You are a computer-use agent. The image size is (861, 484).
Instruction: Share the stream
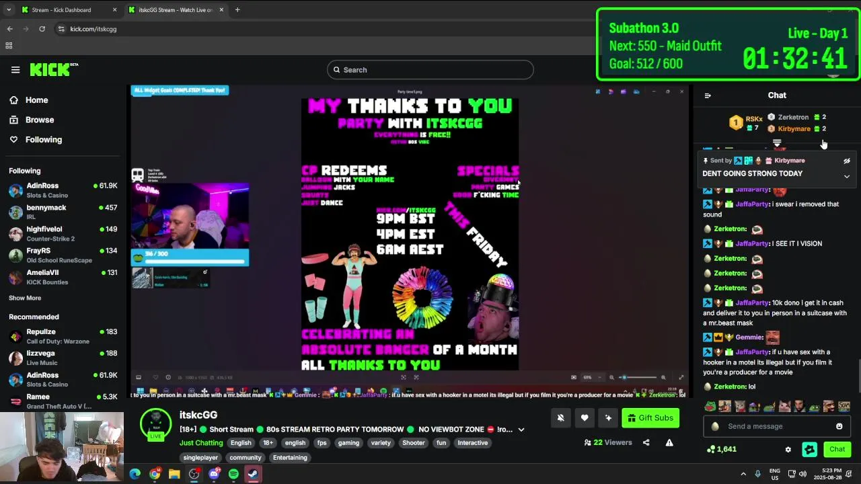(x=646, y=442)
